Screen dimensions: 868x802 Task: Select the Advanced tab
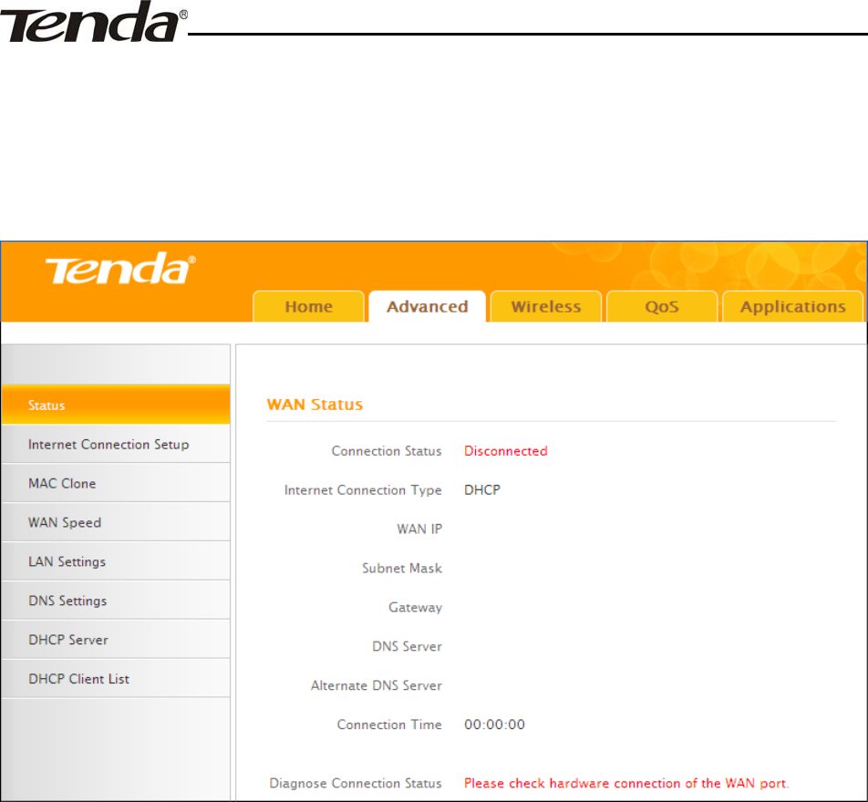[428, 306]
